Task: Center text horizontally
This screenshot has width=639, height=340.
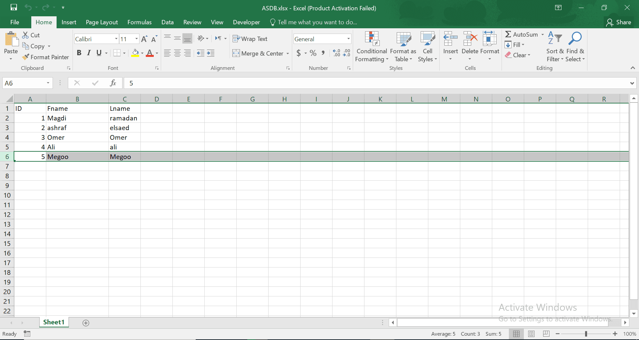Action: click(x=177, y=53)
